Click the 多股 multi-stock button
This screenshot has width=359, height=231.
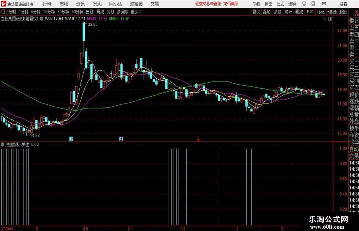click(277, 12)
